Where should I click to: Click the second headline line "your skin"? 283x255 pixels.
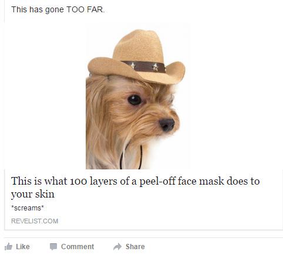33,194
